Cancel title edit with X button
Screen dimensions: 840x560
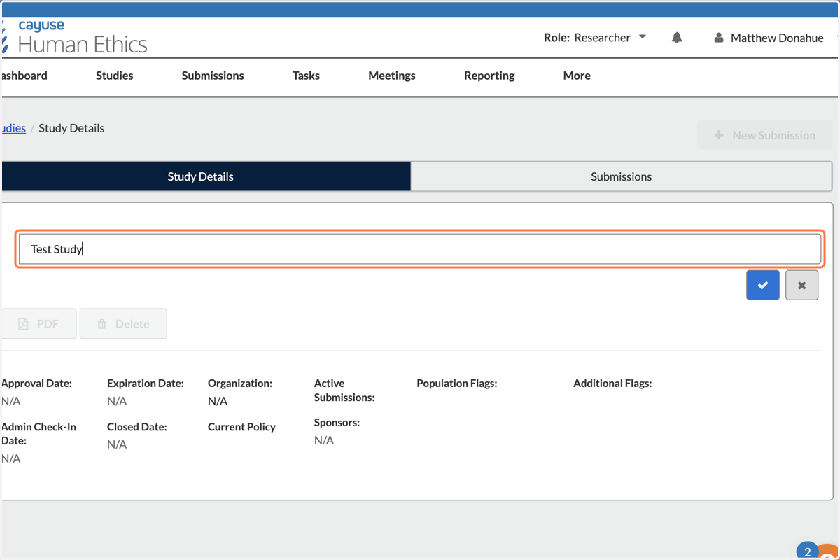point(802,286)
